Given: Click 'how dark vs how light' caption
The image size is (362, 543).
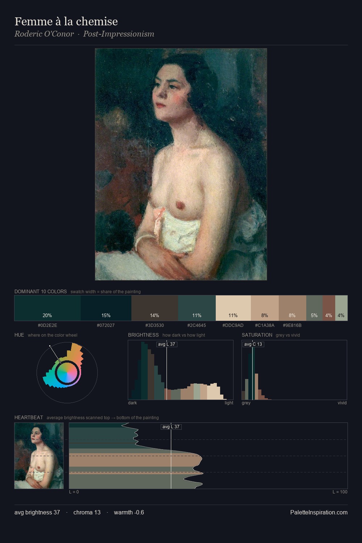Looking at the screenshot, I should pos(184,335).
